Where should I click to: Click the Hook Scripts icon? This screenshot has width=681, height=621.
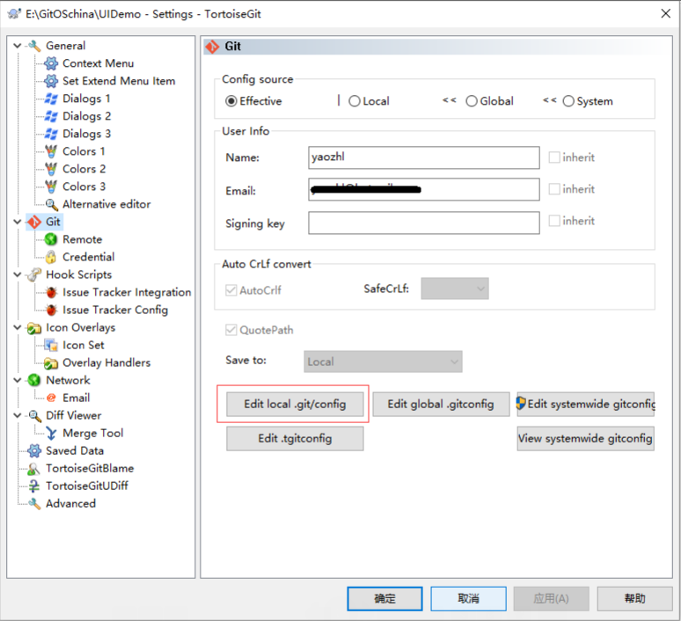click(x=34, y=274)
